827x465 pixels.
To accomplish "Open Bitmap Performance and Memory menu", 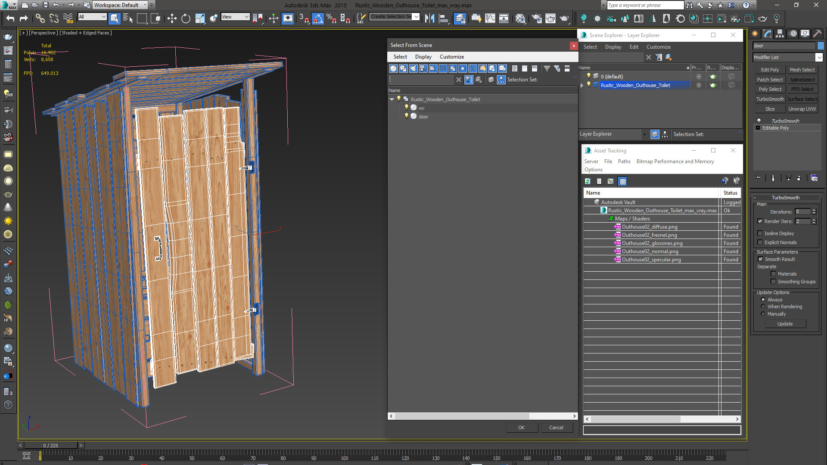I will pos(675,161).
